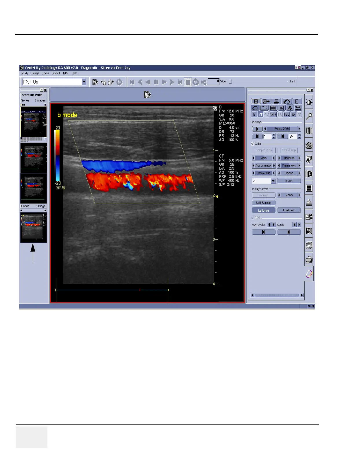344x458 pixels.
Task: Click the four-pane grid layout icon in sidebar
Action: [309, 188]
